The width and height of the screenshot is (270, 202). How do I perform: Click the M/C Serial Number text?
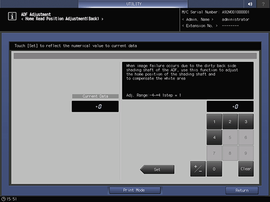[216, 12]
